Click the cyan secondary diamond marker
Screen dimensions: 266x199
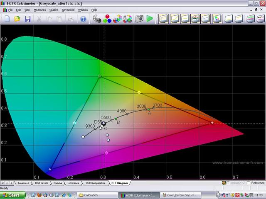click(x=75, y=123)
